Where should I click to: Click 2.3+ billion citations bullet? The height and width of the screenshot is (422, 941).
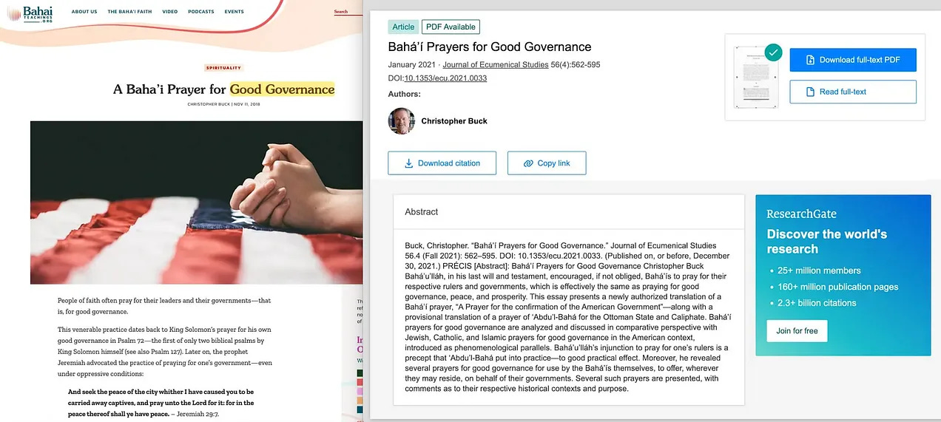[x=816, y=303]
